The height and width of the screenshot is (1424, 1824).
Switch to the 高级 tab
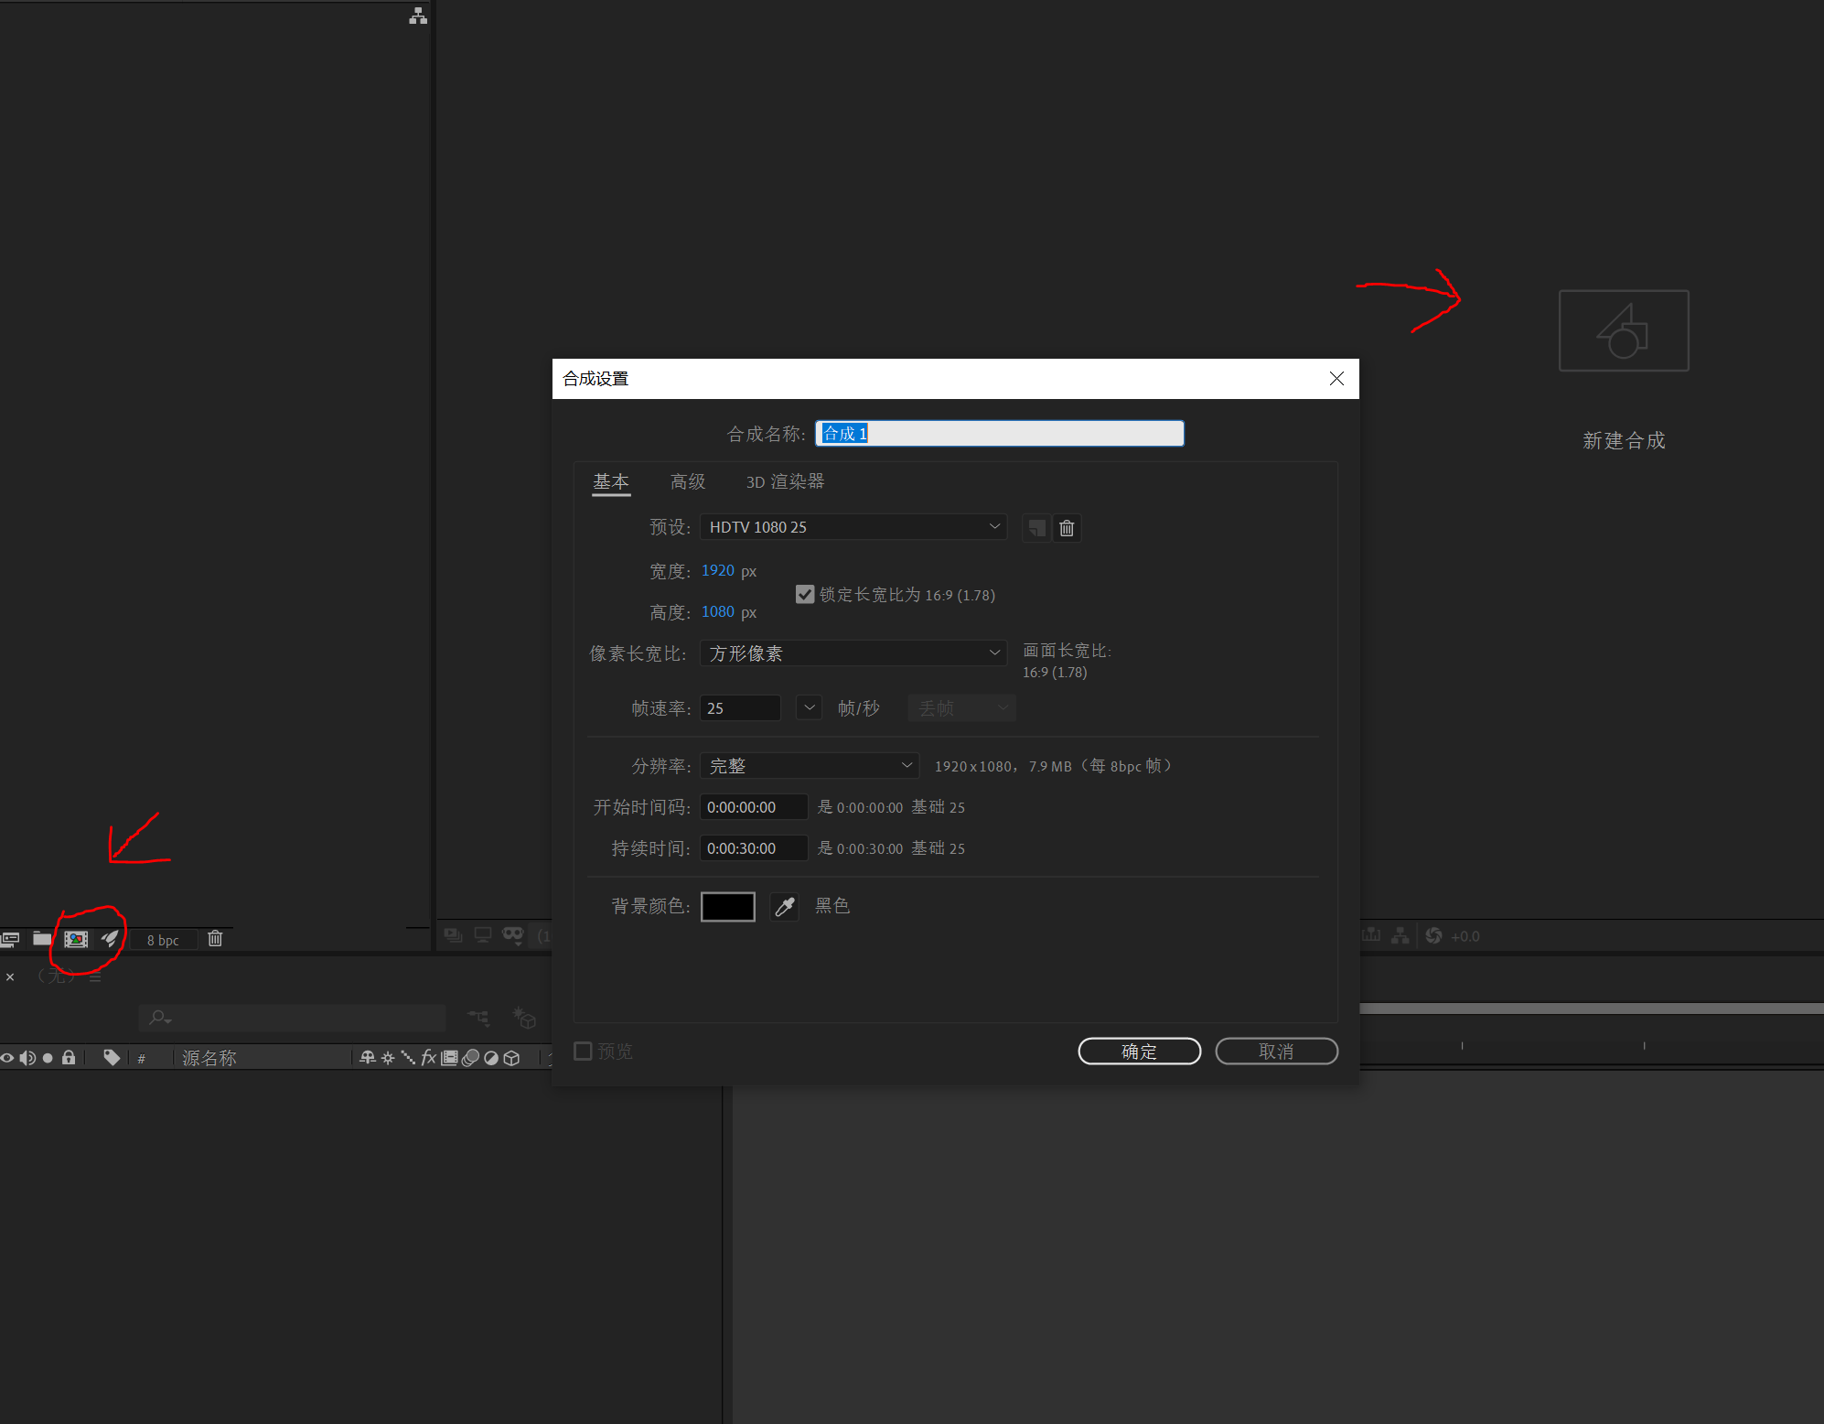click(x=688, y=481)
